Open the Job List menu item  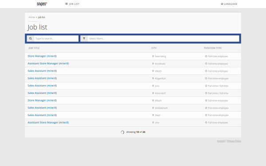click(72, 4)
